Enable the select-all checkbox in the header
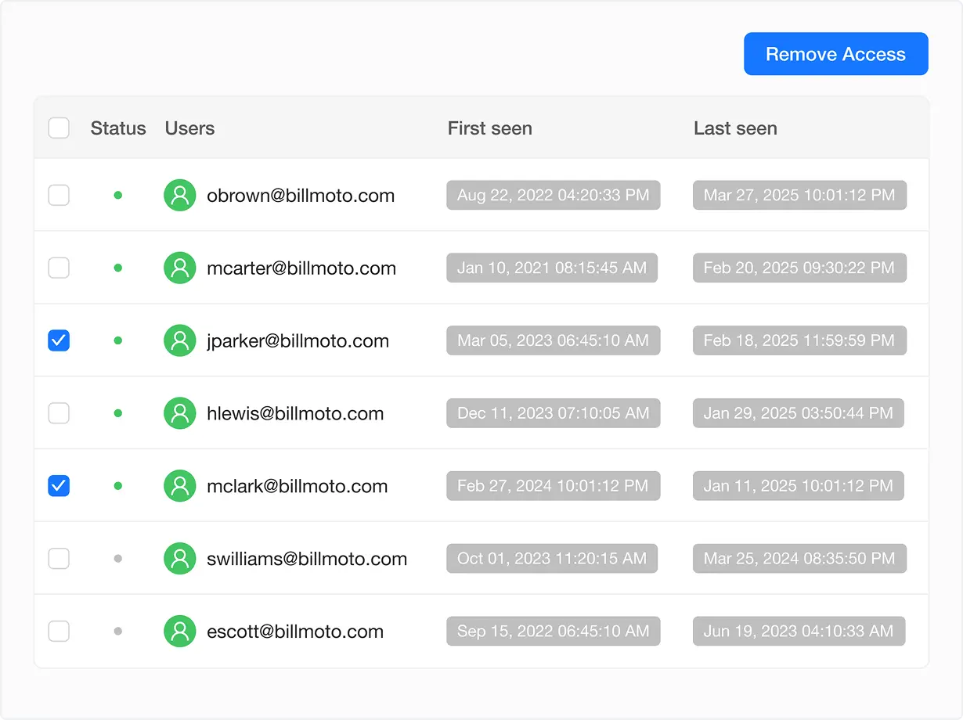 tap(59, 127)
